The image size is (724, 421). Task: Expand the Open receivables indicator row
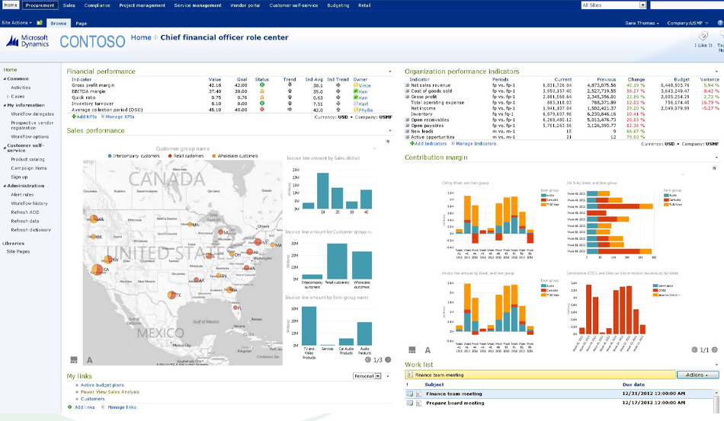(x=407, y=120)
